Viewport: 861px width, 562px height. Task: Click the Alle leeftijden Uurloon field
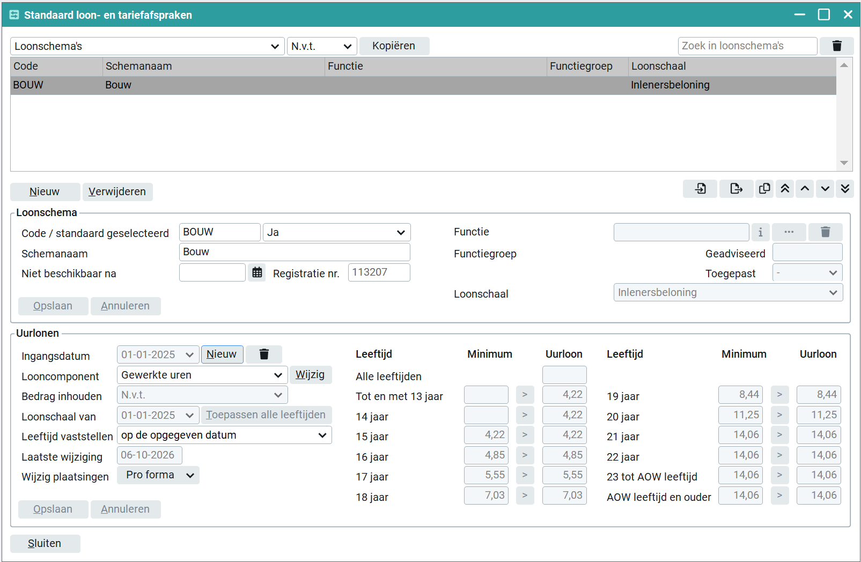(564, 375)
